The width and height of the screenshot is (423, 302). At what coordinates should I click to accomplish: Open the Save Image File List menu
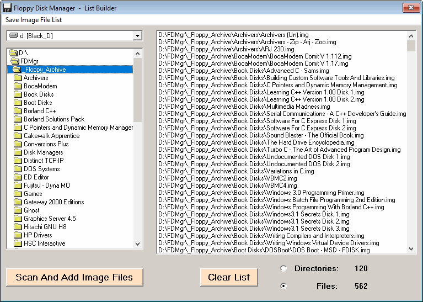point(34,20)
